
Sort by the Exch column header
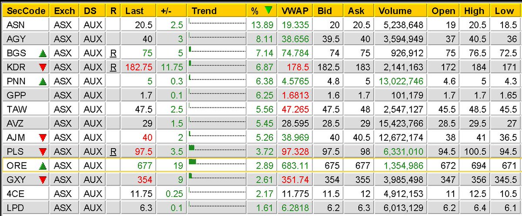coord(64,11)
